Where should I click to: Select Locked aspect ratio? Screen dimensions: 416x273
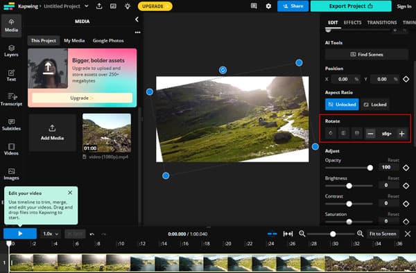click(x=375, y=105)
